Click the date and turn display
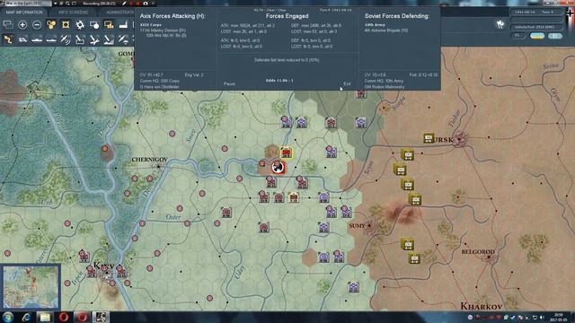Viewport: 575px width, 323px height. pyautogui.click(x=536, y=12)
